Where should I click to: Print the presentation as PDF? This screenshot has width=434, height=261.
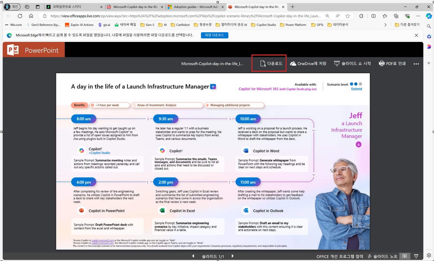(x=392, y=63)
